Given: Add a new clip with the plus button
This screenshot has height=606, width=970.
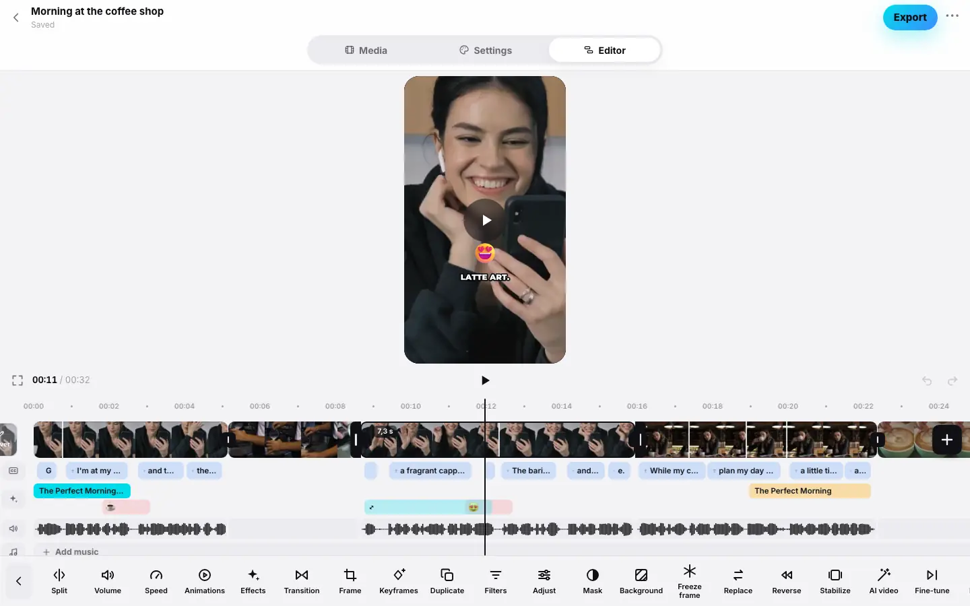Looking at the screenshot, I should point(946,440).
